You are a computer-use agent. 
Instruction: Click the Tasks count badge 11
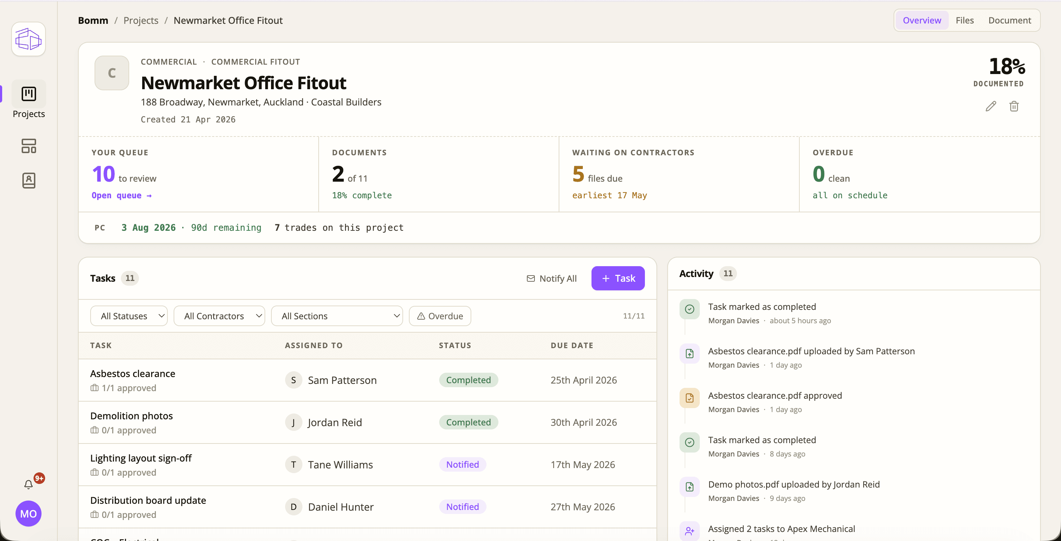(x=130, y=278)
